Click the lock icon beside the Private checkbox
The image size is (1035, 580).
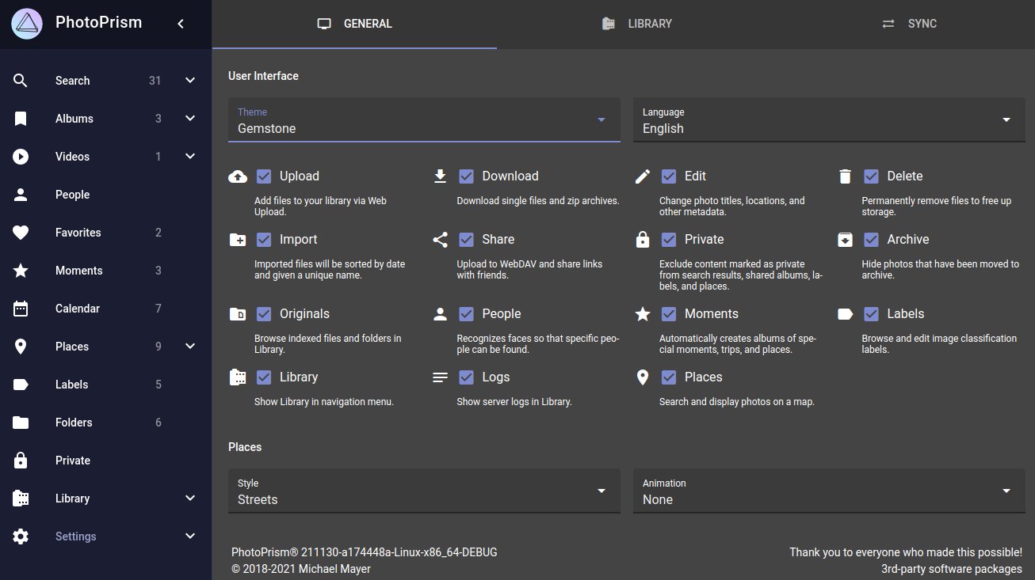coord(643,240)
